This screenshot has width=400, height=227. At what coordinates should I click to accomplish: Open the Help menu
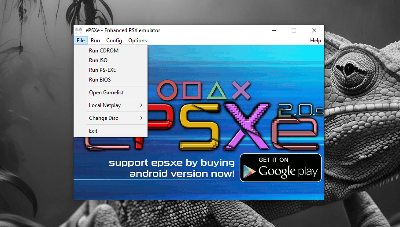(315, 41)
